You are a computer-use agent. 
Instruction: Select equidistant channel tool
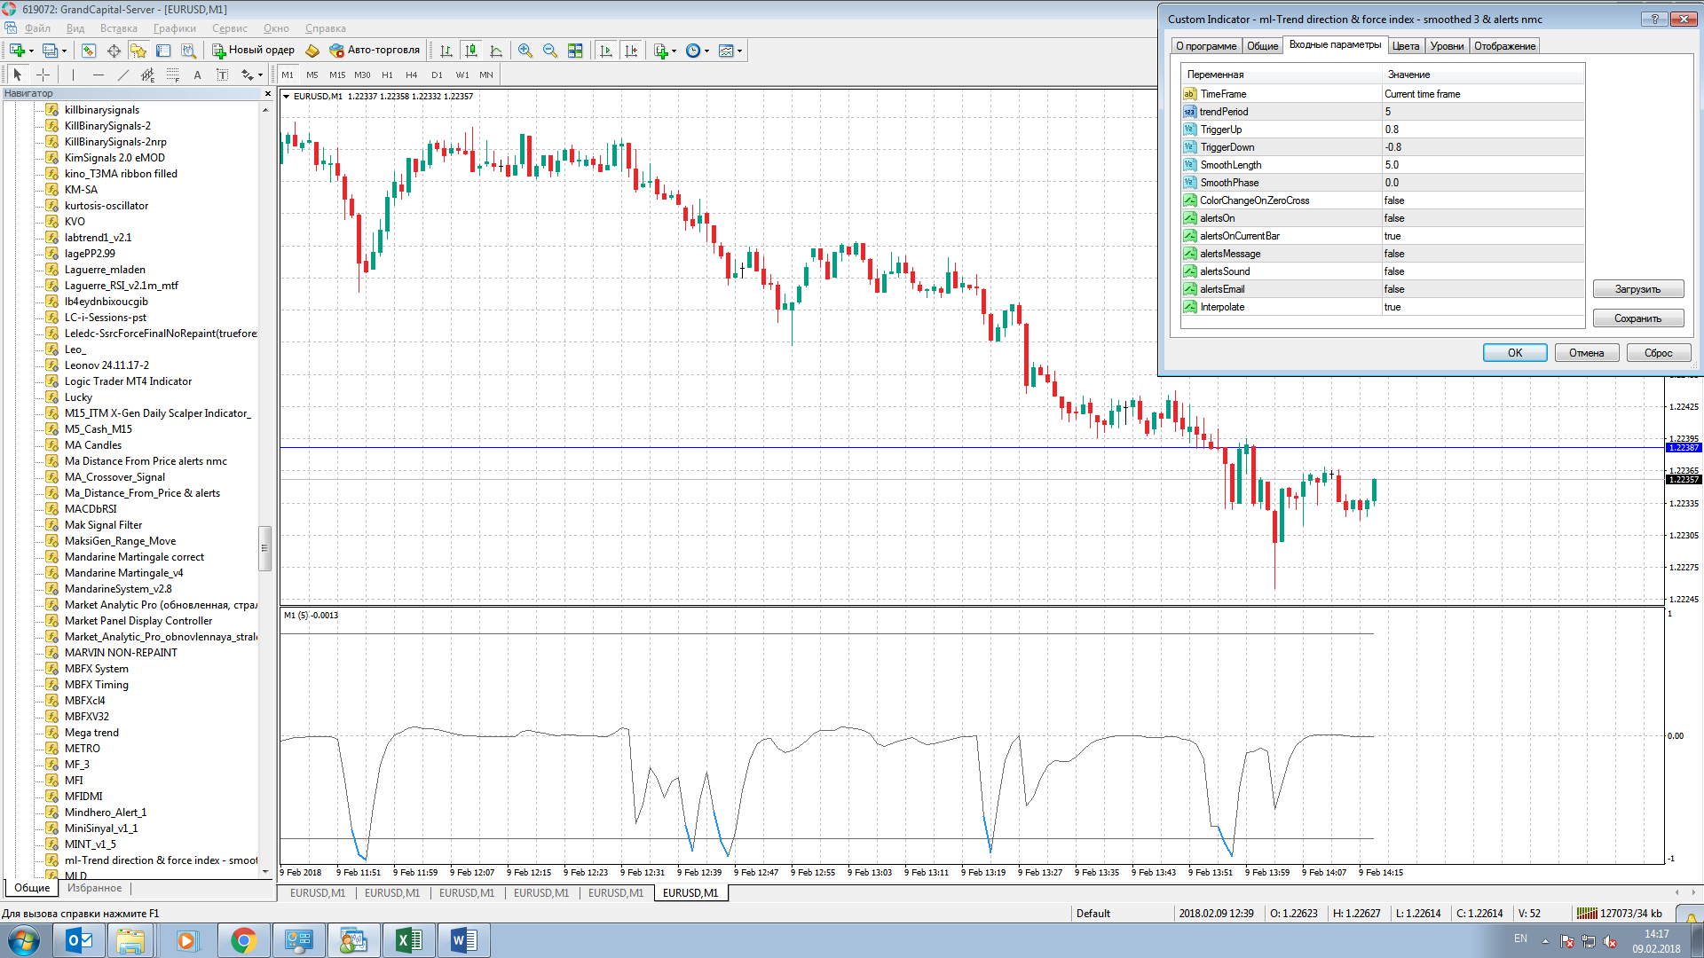[x=147, y=75]
